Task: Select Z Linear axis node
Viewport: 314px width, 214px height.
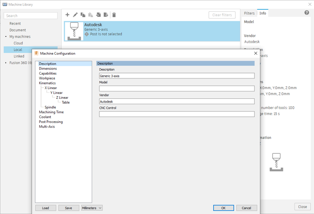Action: (62, 97)
